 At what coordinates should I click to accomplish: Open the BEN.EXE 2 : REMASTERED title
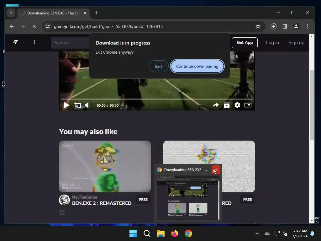tap(102, 203)
